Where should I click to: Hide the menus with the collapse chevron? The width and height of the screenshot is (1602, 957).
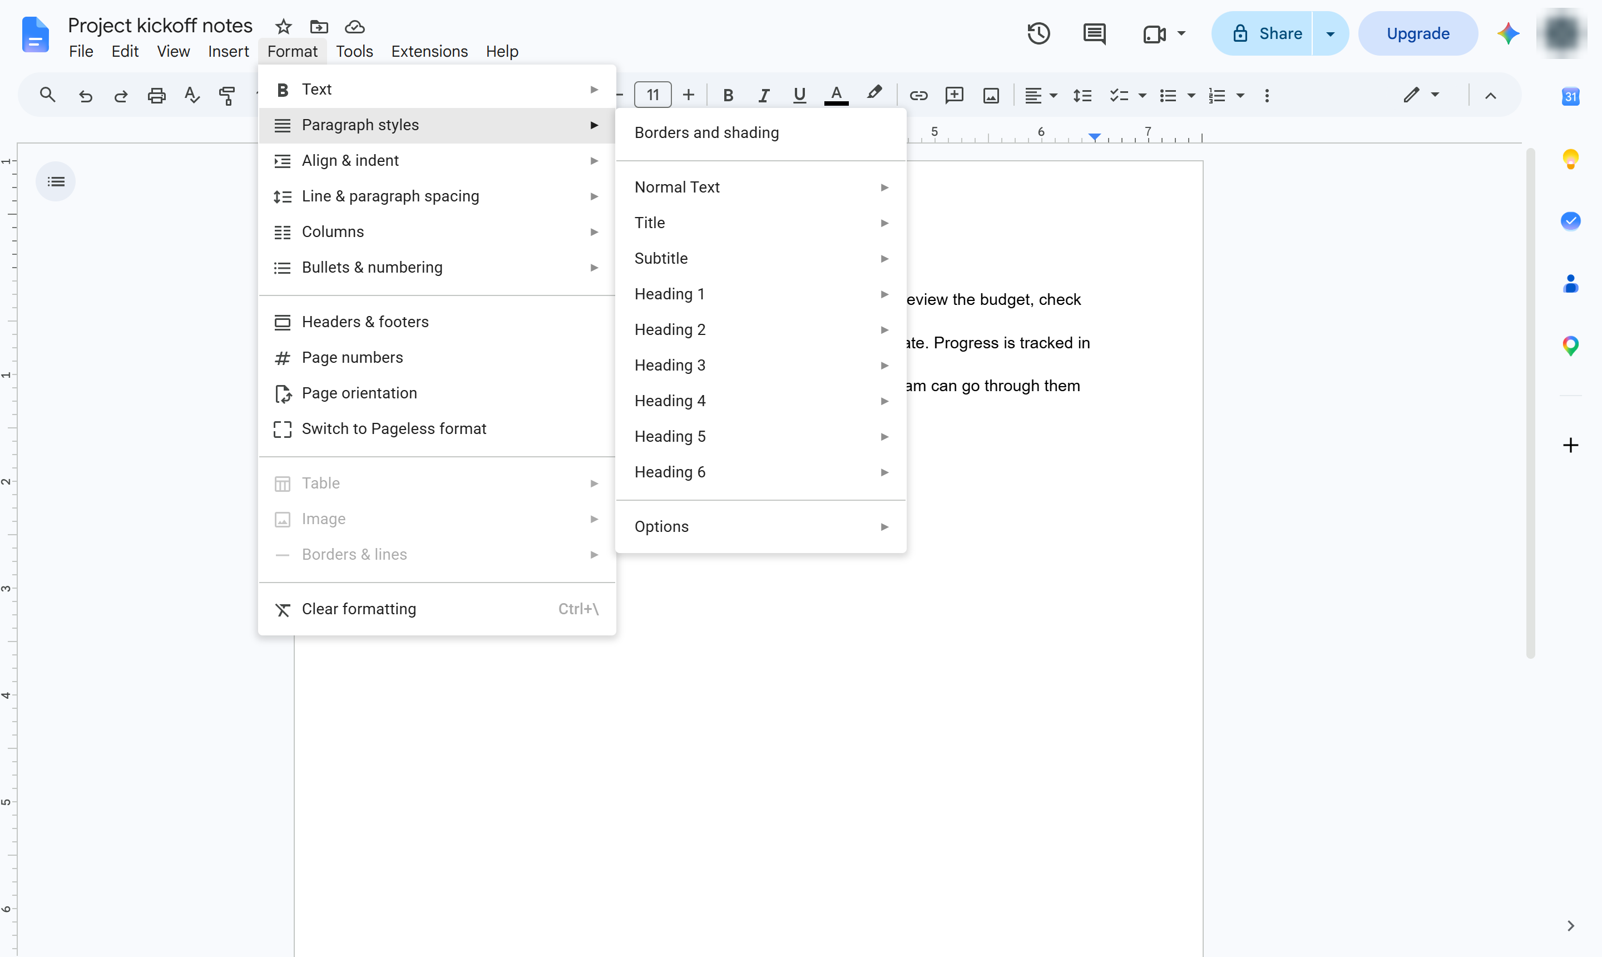[1491, 96]
